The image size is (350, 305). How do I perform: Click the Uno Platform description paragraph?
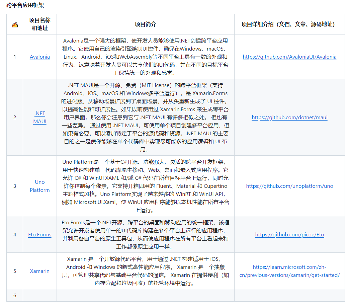[145, 186]
